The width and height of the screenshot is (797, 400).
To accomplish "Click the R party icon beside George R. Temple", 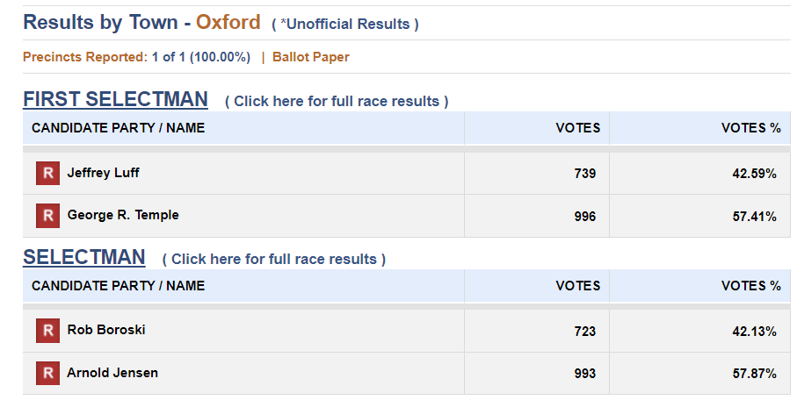I will [x=47, y=216].
